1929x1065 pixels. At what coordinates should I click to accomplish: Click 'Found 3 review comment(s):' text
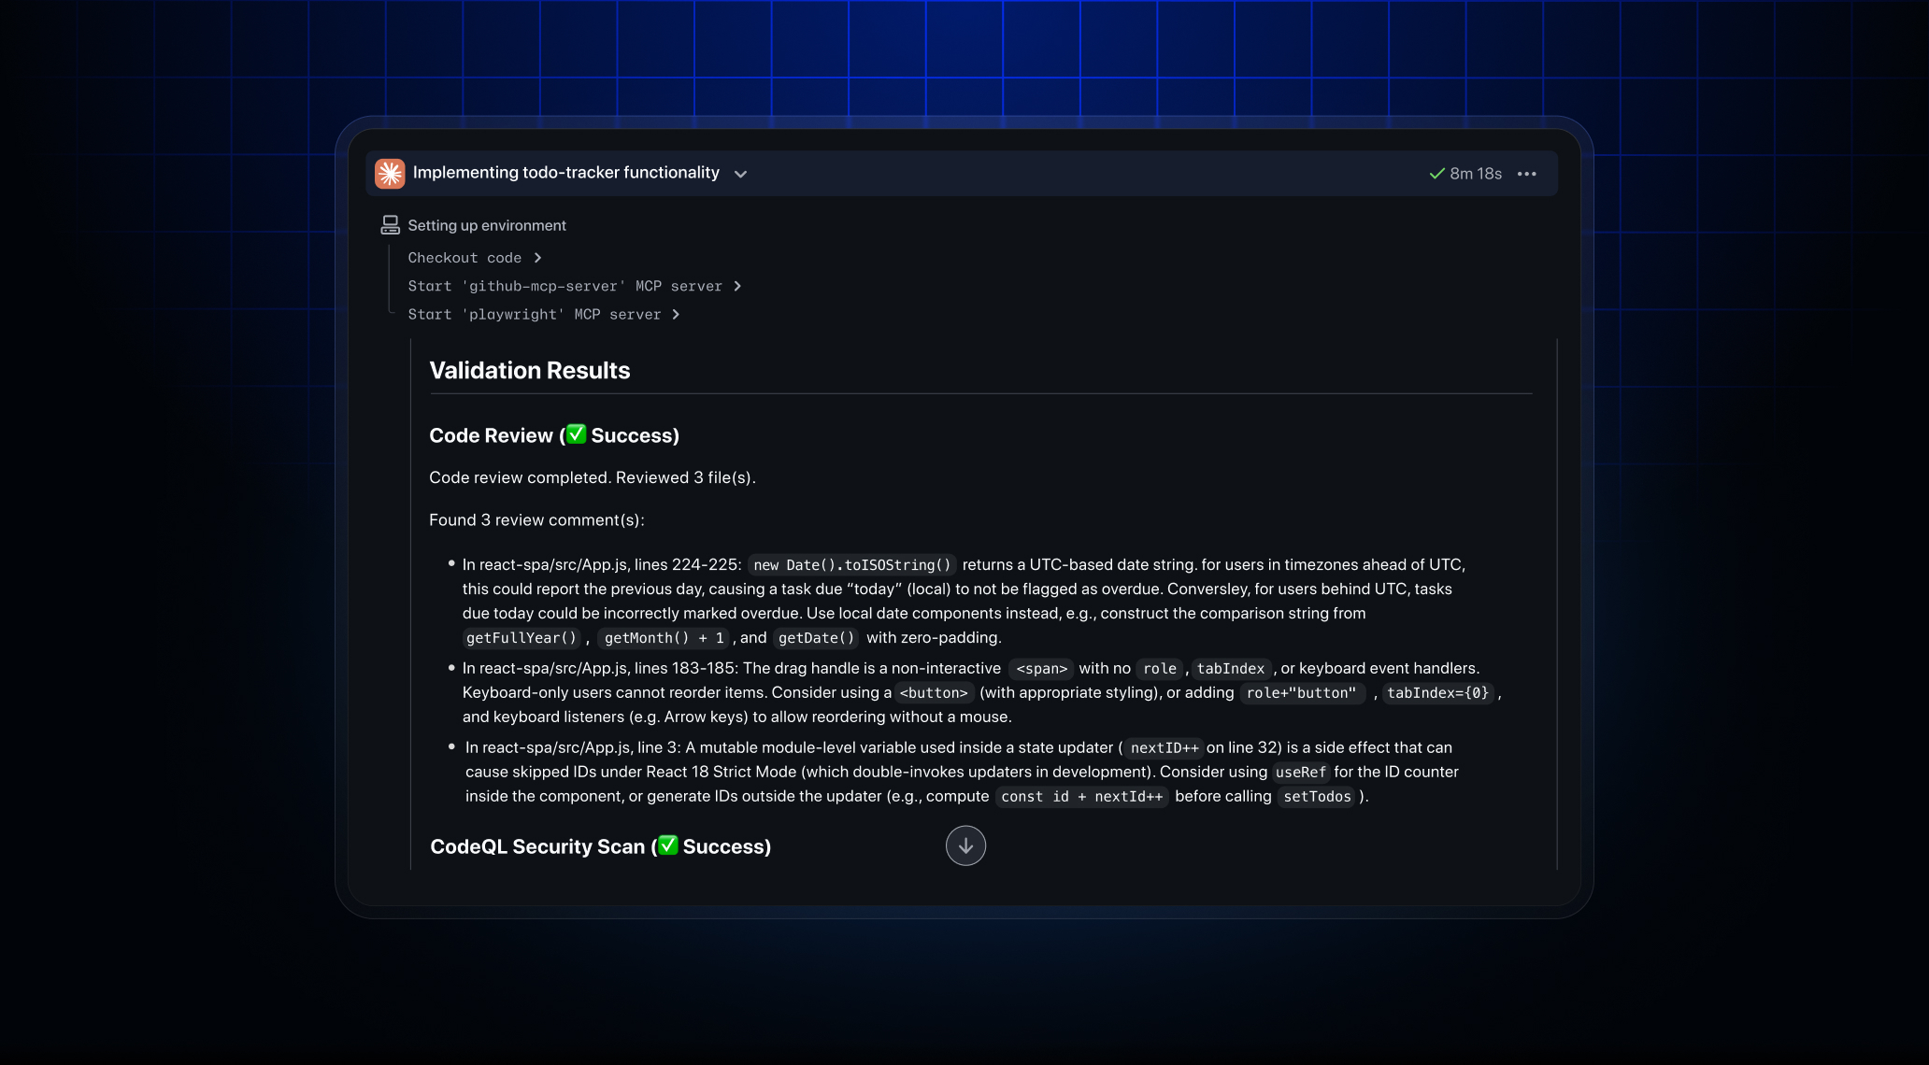[536, 520]
